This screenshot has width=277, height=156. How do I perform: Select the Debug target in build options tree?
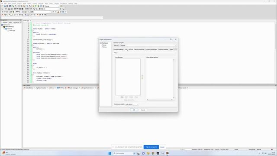pos(104,45)
